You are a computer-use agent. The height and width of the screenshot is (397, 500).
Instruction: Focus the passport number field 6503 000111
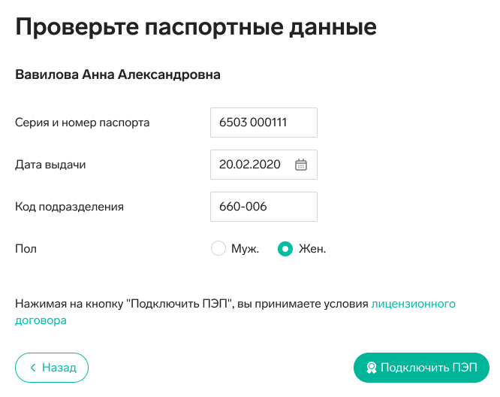pyautogui.click(x=264, y=123)
